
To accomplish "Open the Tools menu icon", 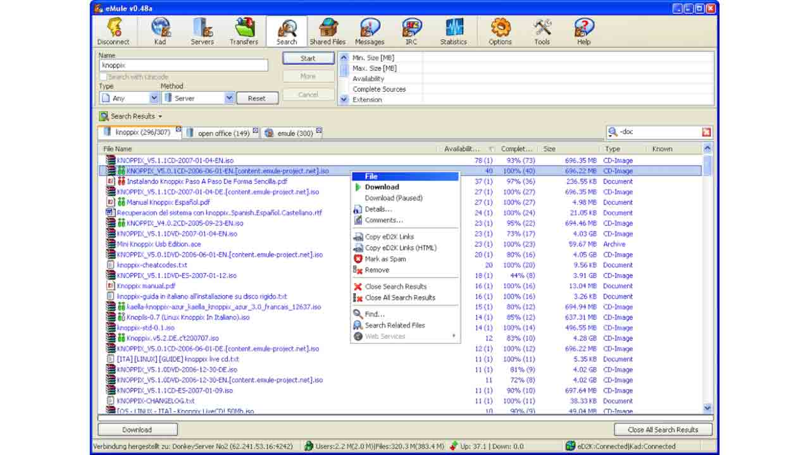I will click(542, 30).
